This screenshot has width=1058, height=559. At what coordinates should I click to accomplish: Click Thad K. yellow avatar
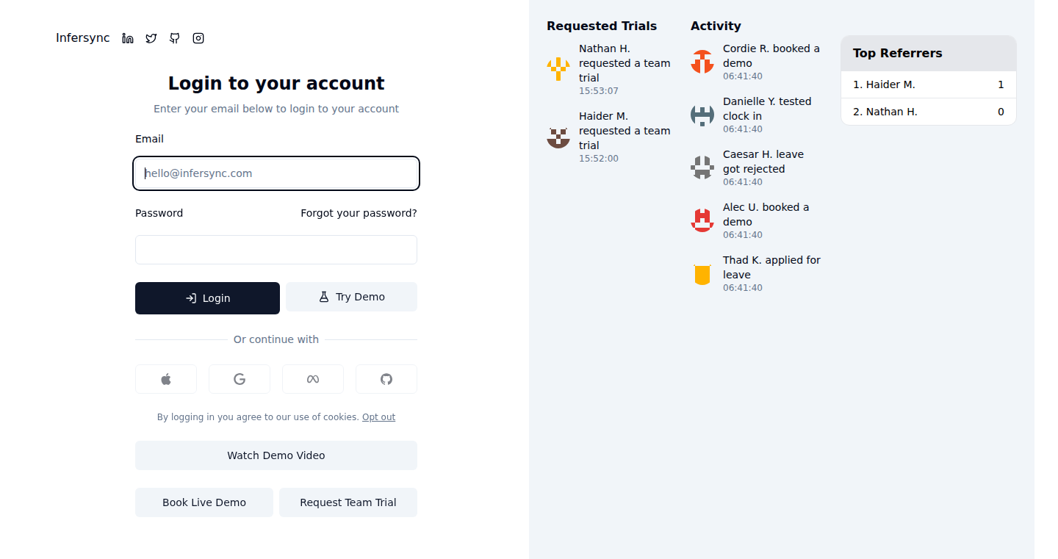pyautogui.click(x=702, y=273)
